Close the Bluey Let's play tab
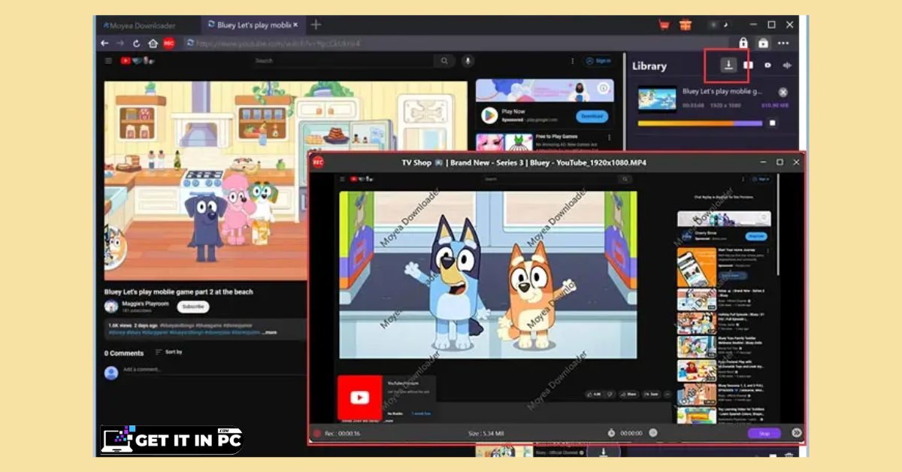 pyautogui.click(x=296, y=25)
